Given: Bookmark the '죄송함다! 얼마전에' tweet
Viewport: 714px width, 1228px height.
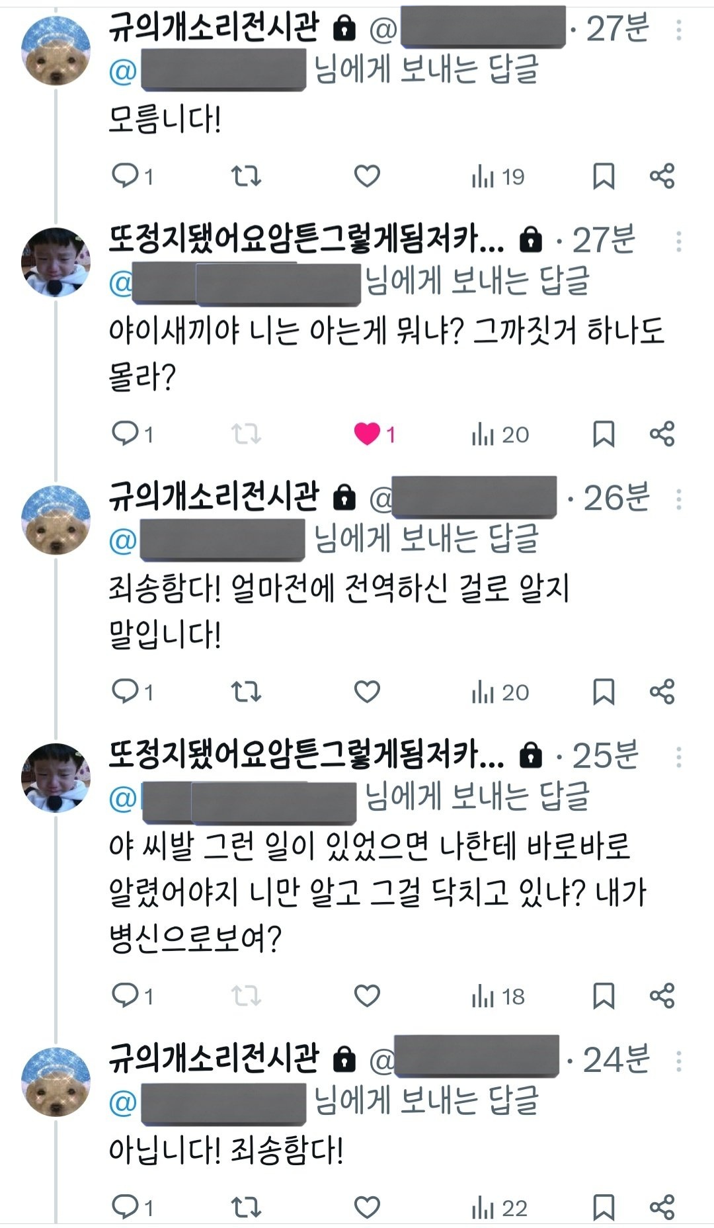Looking at the screenshot, I should tap(604, 692).
